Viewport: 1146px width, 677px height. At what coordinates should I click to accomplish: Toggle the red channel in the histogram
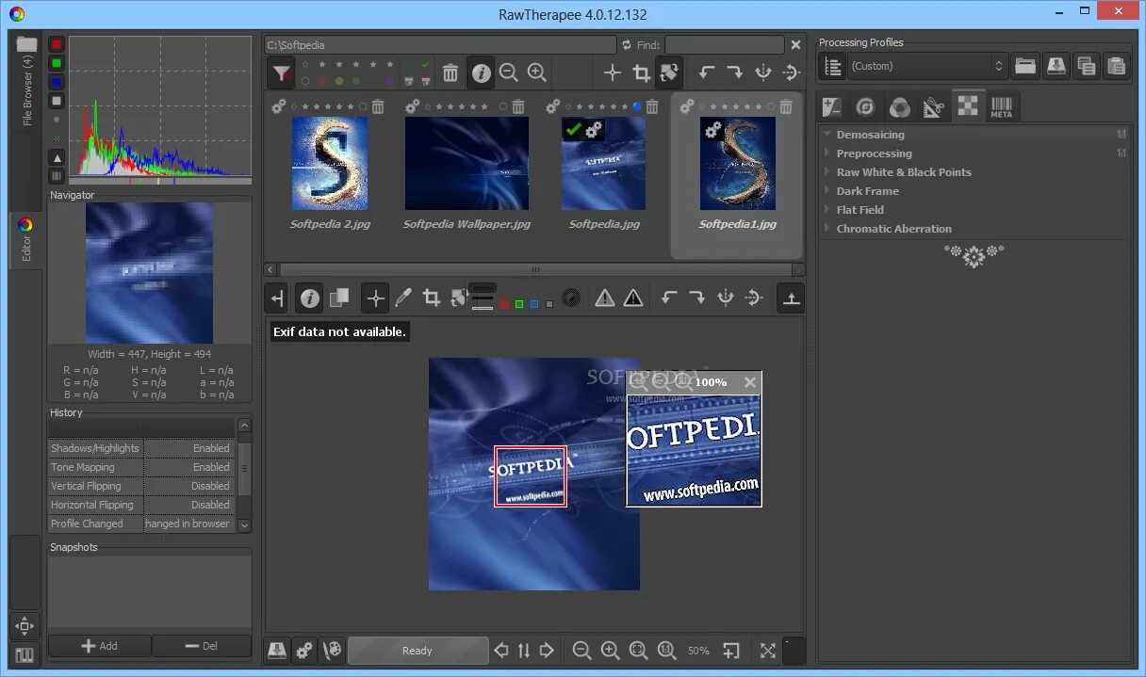(57, 44)
